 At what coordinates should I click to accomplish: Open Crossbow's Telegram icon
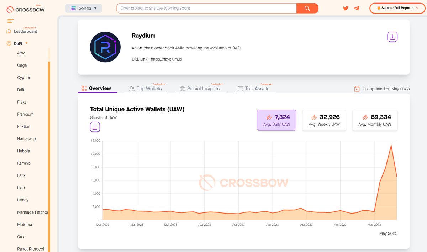(357, 8)
